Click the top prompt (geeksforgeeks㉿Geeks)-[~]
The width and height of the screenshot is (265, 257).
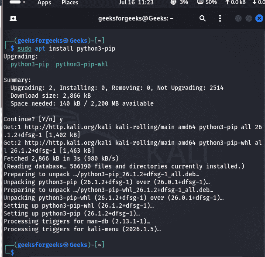point(59,41)
